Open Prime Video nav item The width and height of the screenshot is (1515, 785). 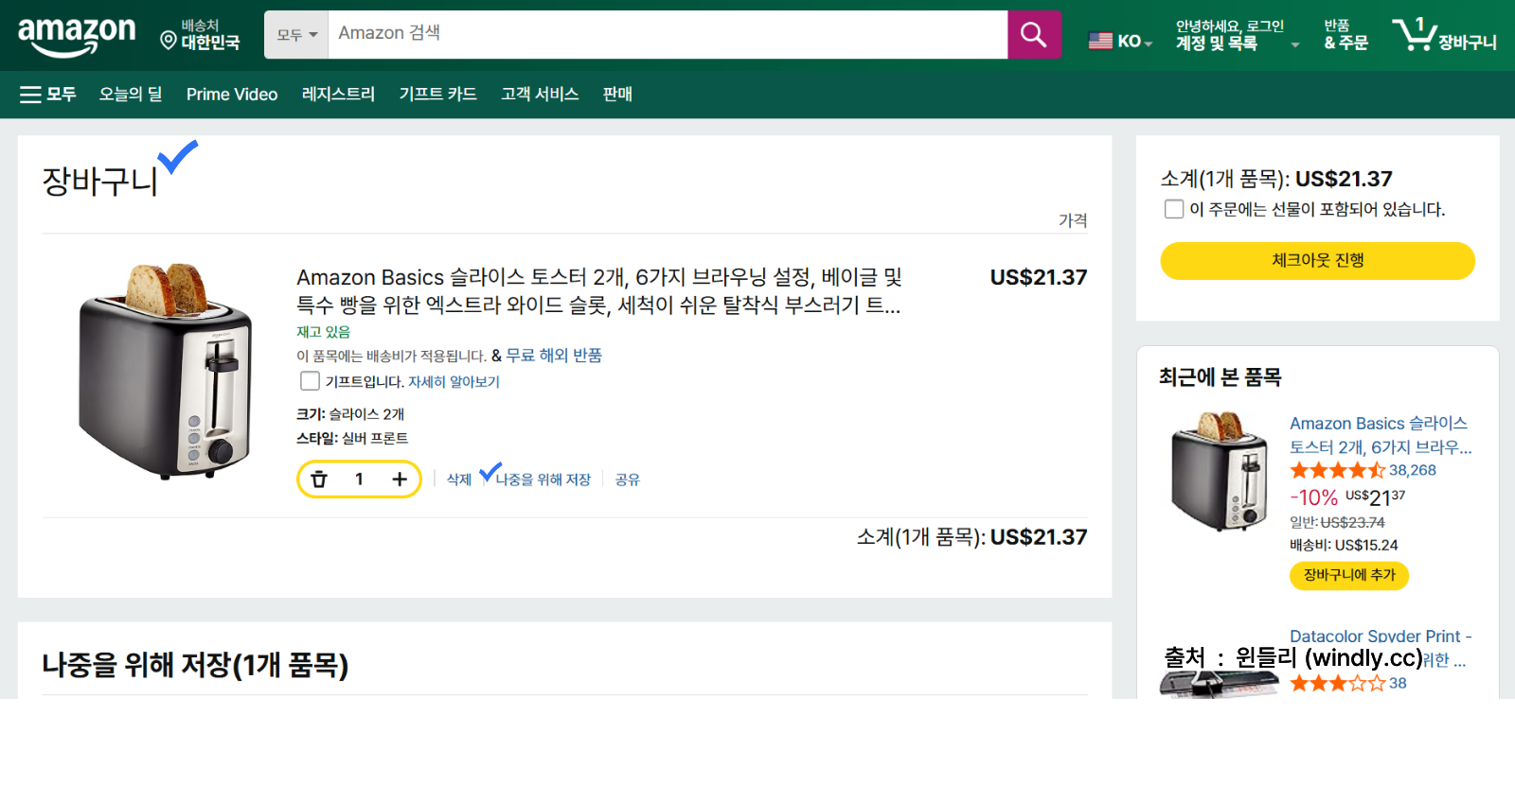[232, 94]
